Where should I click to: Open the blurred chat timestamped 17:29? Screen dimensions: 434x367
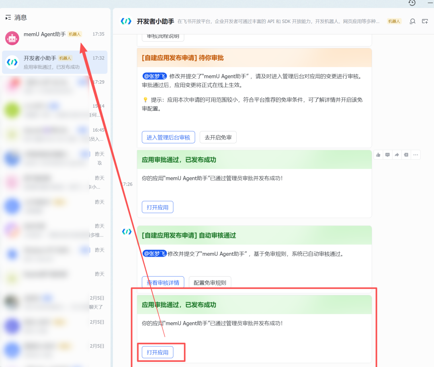(55, 86)
